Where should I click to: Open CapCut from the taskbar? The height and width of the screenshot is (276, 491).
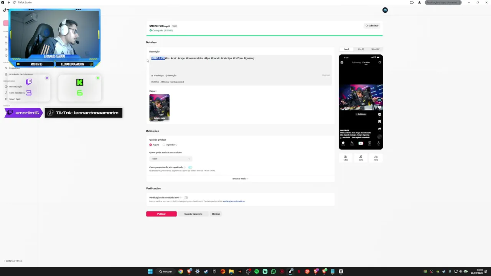pyautogui.click(x=341, y=271)
